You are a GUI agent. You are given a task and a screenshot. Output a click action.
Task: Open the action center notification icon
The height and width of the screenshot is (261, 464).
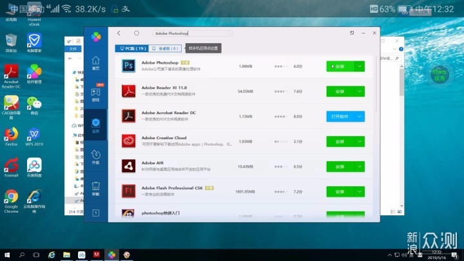pyautogui.click(x=455, y=255)
